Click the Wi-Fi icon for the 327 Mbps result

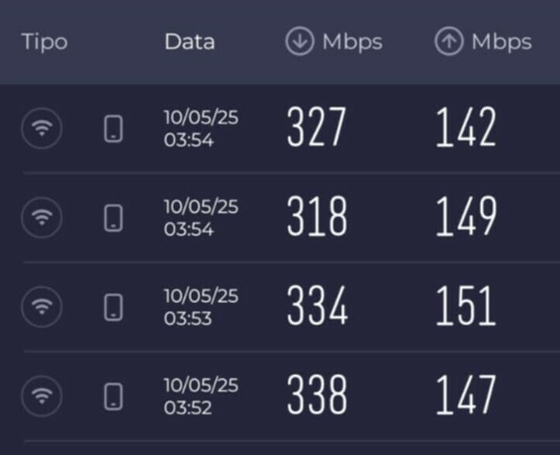tap(42, 128)
